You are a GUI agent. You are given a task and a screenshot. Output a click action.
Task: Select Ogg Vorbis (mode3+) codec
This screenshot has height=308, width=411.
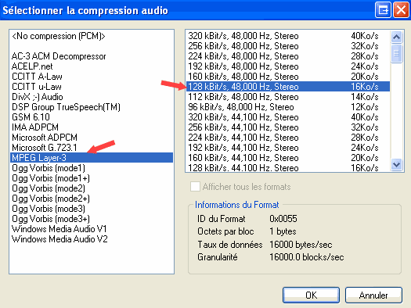pyautogui.click(x=92, y=219)
